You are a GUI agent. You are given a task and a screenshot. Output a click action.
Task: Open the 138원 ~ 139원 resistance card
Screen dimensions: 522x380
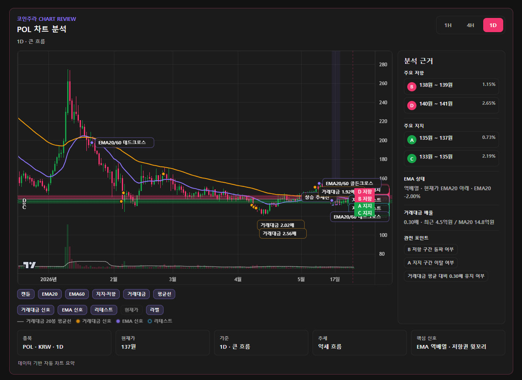451,87
